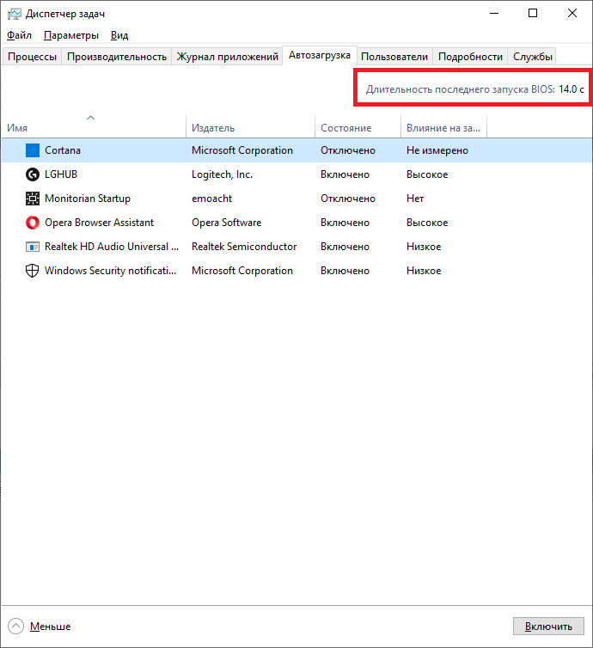Click the Низкое impact of Realtek HD Audio
The width and height of the screenshot is (593, 648).
(424, 247)
